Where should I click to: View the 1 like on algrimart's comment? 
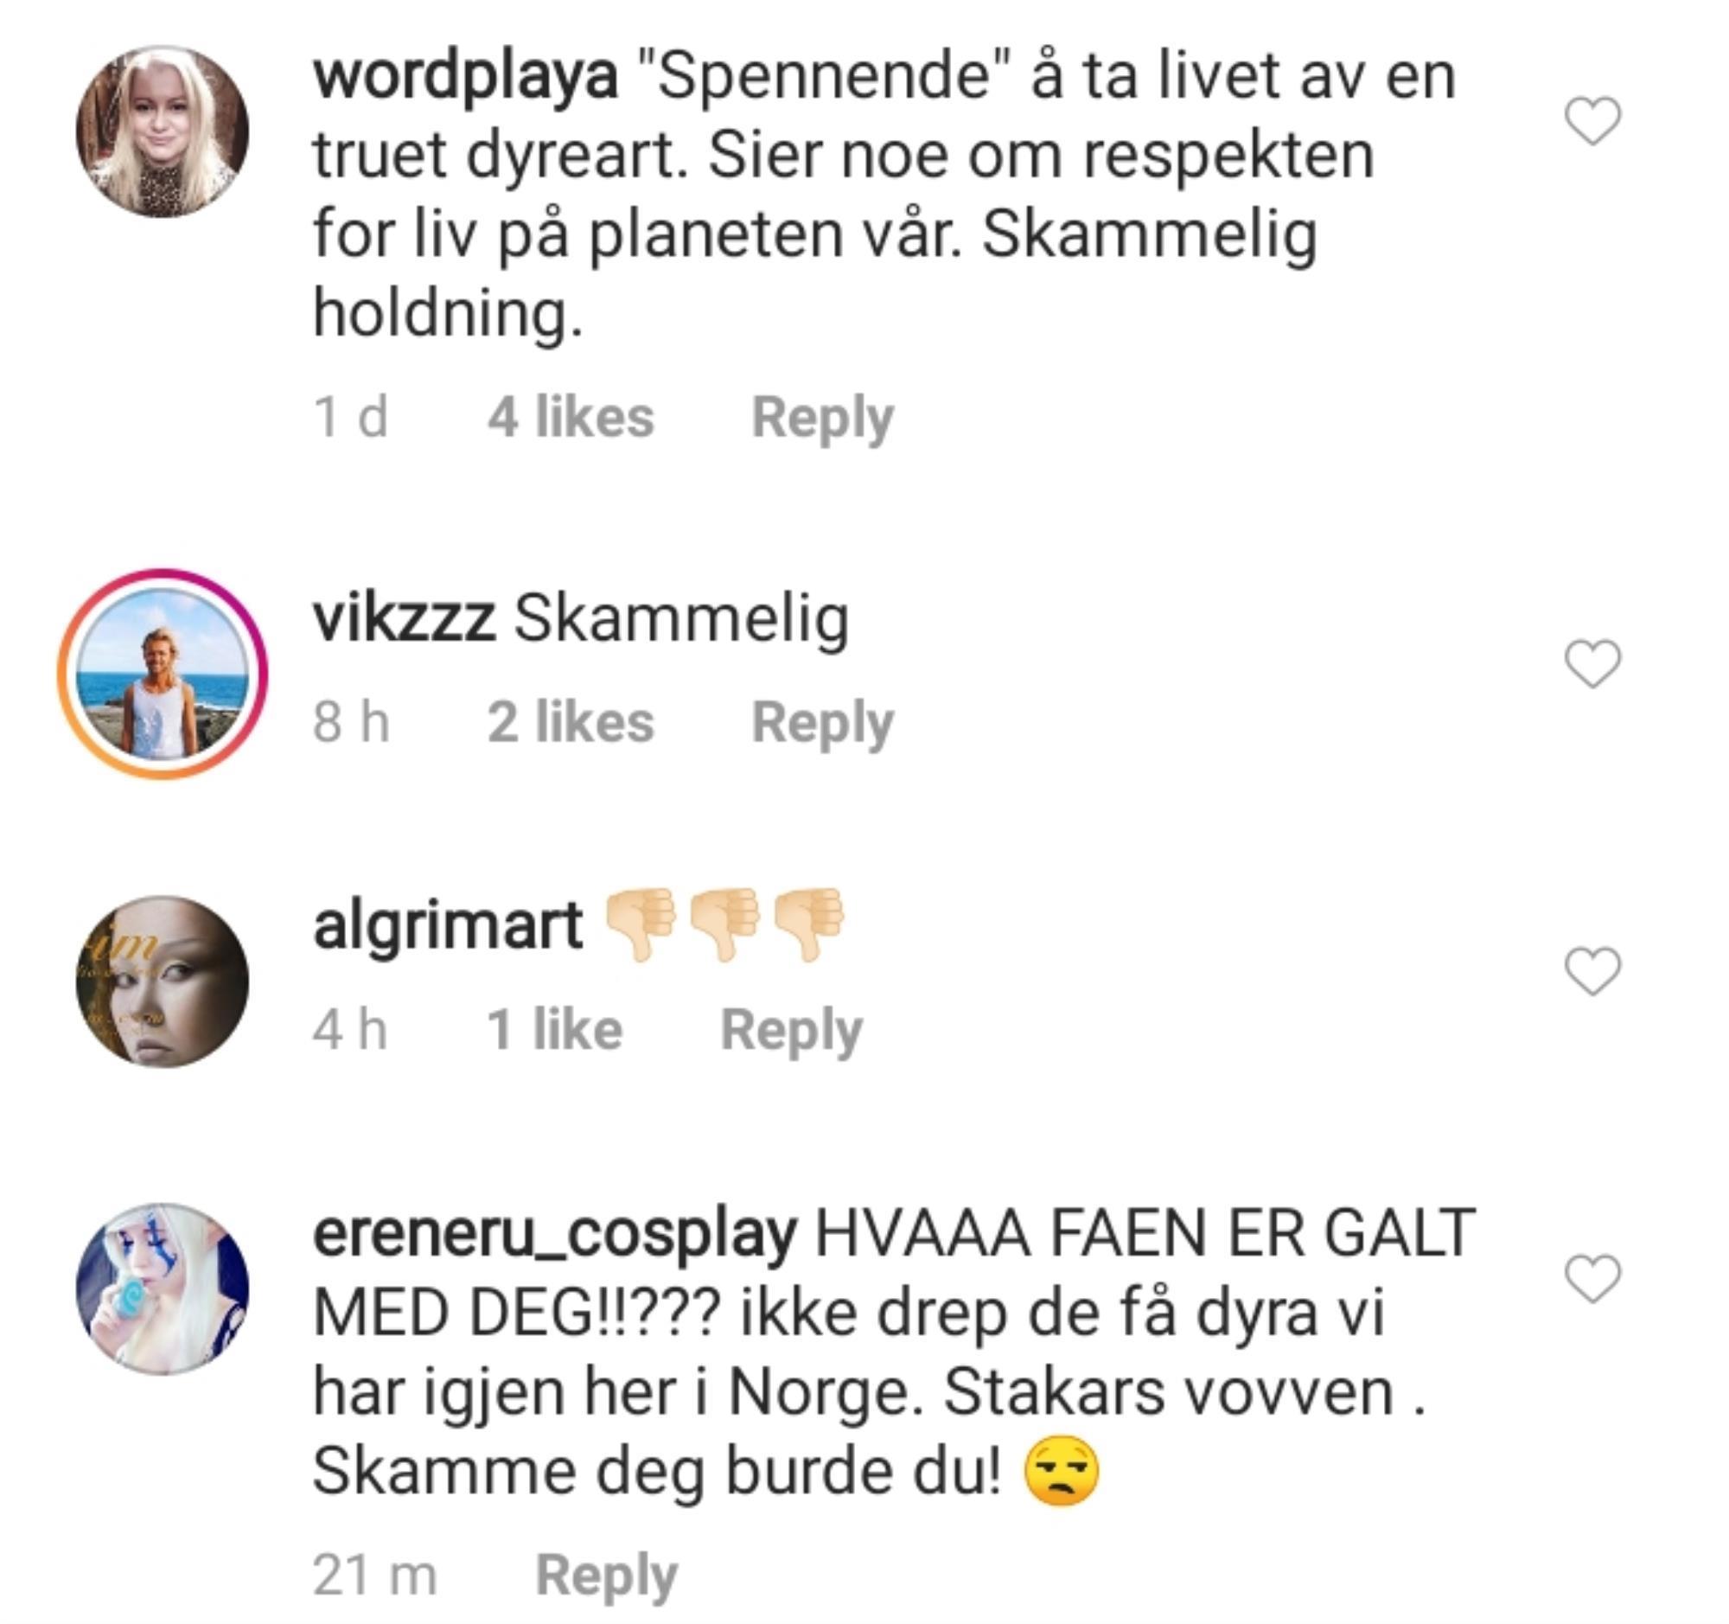(555, 1029)
